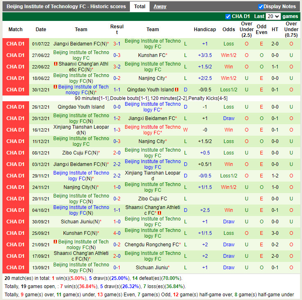Screen dimensions: 302x300
Task: Click the Odd Even column header
Action: pos(261,30)
